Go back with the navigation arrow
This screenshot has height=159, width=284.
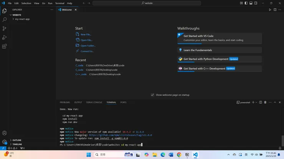coord(84,3)
